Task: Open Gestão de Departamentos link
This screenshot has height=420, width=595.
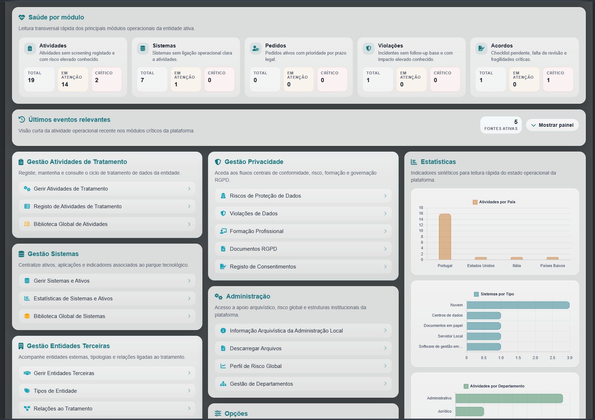Action: [x=303, y=384]
